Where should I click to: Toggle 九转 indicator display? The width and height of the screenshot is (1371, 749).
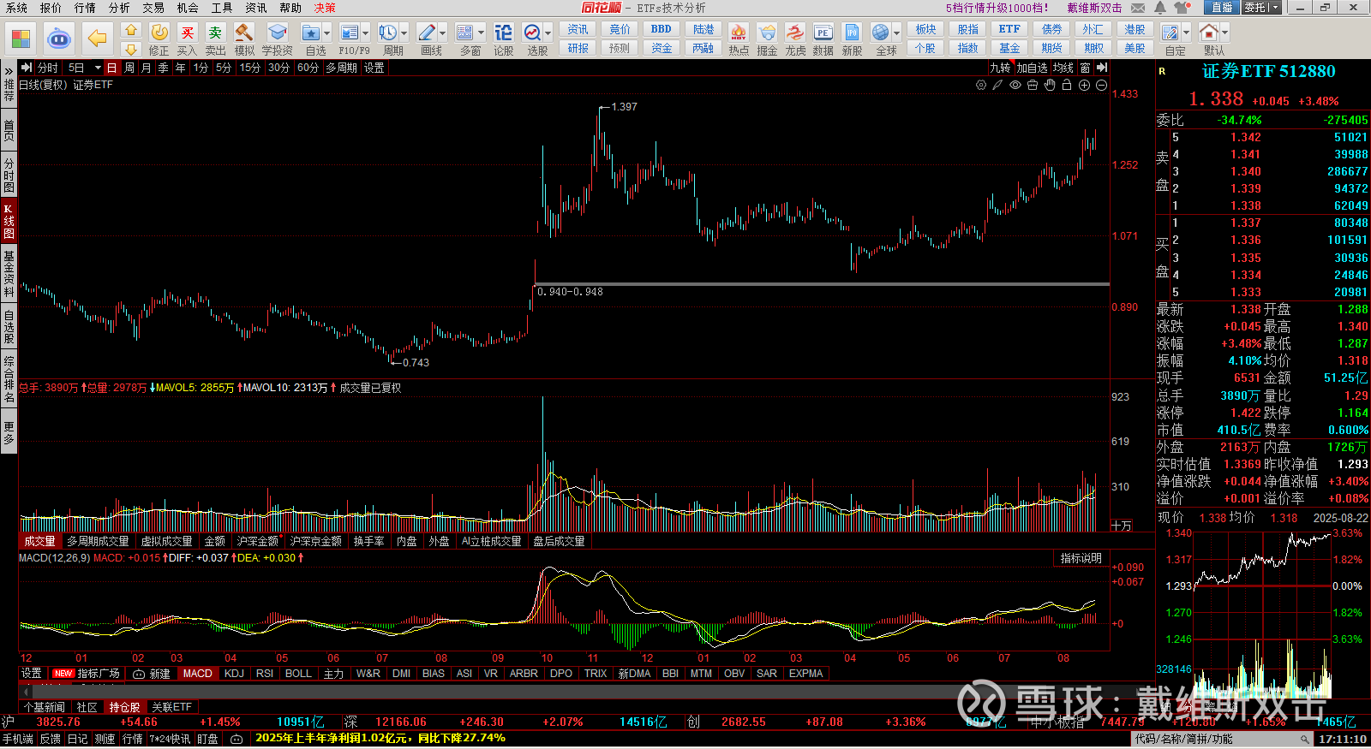[x=1000, y=68]
